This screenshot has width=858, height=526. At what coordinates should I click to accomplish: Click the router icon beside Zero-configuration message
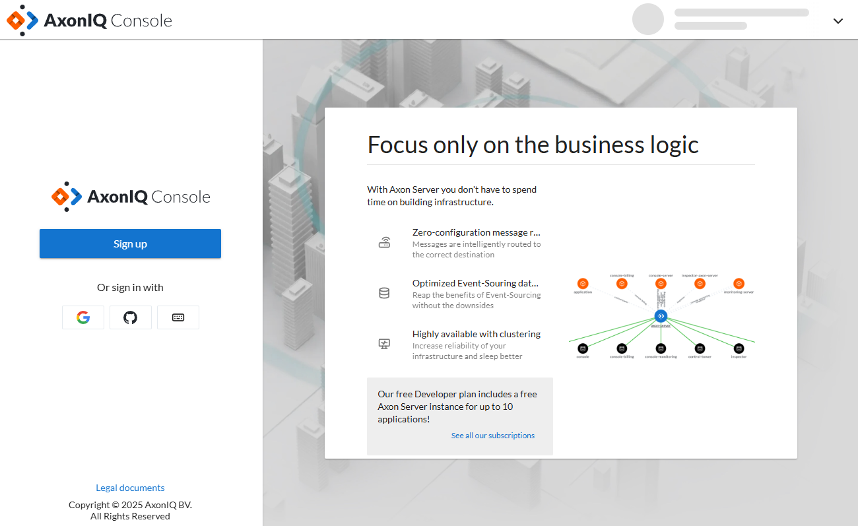(x=384, y=242)
